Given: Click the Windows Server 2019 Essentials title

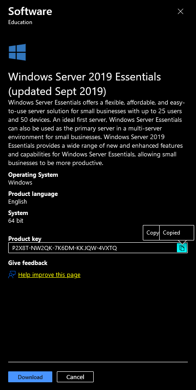Looking at the screenshot, I should click(x=85, y=84).
